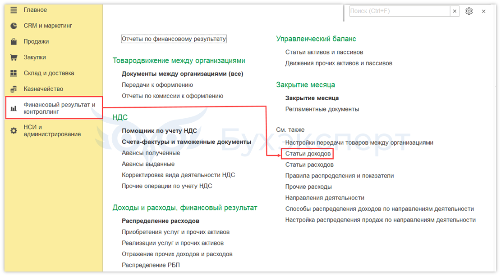Open Настройки передачи товаров между организациями
The width and height of the screenshot is (501, 276).
[359, 142]
